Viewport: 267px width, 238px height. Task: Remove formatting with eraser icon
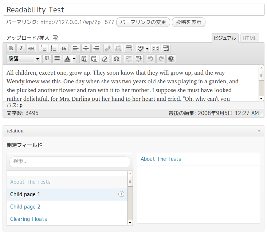coord(105,59)
